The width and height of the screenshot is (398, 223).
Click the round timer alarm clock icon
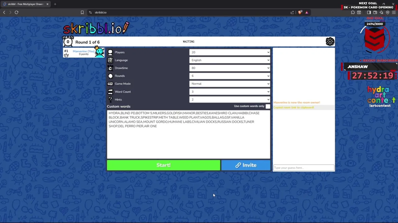(68, 42)
